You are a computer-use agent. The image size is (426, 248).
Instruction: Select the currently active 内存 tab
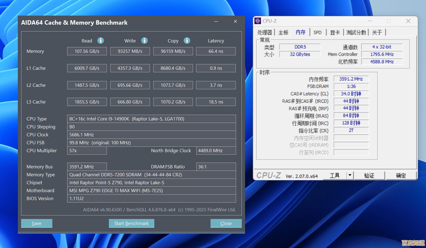(x=301, y=32)
